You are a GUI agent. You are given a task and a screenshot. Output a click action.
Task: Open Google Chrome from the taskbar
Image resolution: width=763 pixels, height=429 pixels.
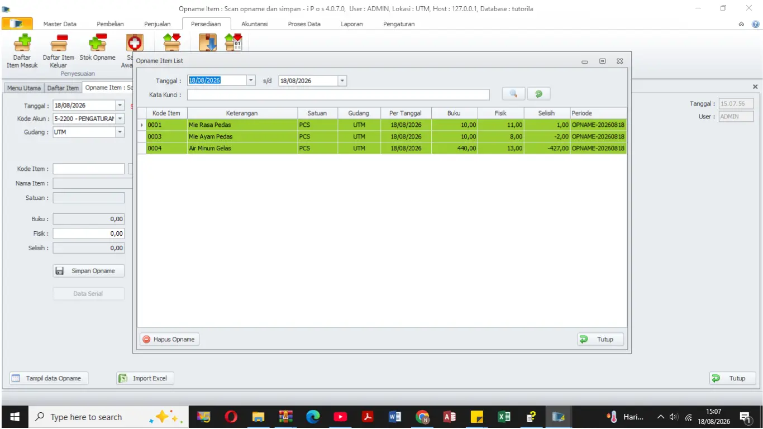pos(423,417)
